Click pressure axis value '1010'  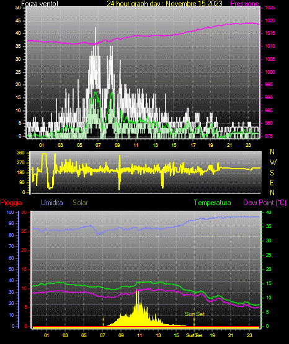tap(270, 46)
